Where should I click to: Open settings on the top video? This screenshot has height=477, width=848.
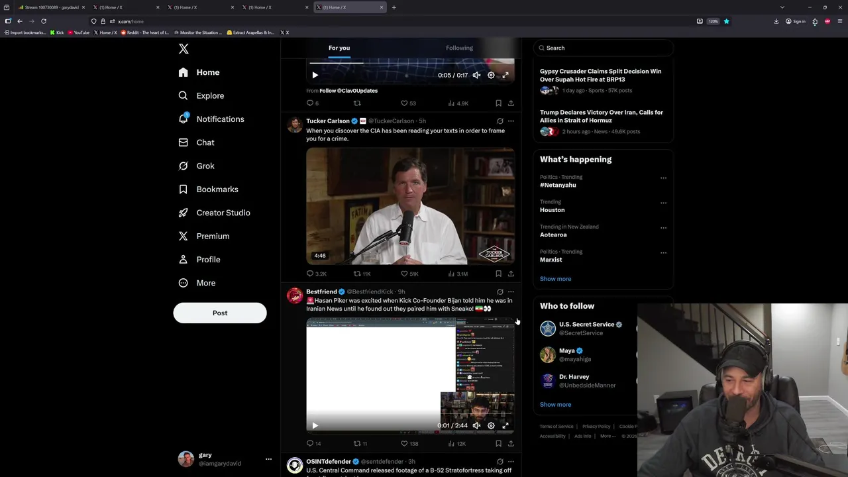(491, 76)
